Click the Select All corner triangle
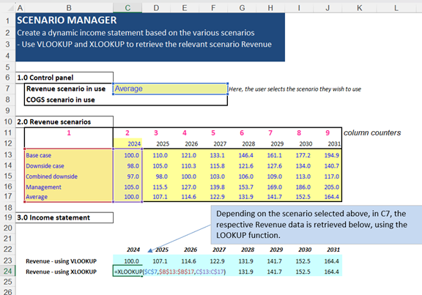This screenshot has width=422, height=295. (10, 9)
